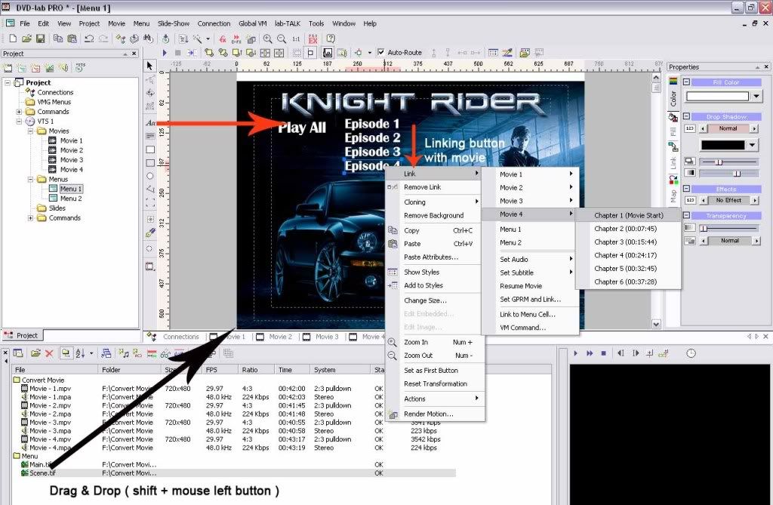Open a project with the folder icon

pyautogui.click(x=26, y=38)
